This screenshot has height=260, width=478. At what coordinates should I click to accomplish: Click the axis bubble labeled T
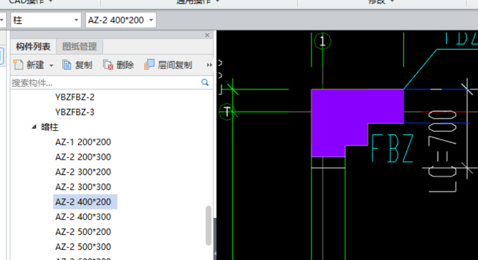(227, 112)
